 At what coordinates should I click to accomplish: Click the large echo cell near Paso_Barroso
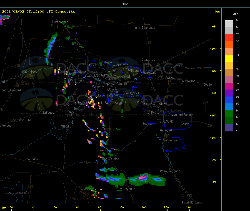(147, 180)
